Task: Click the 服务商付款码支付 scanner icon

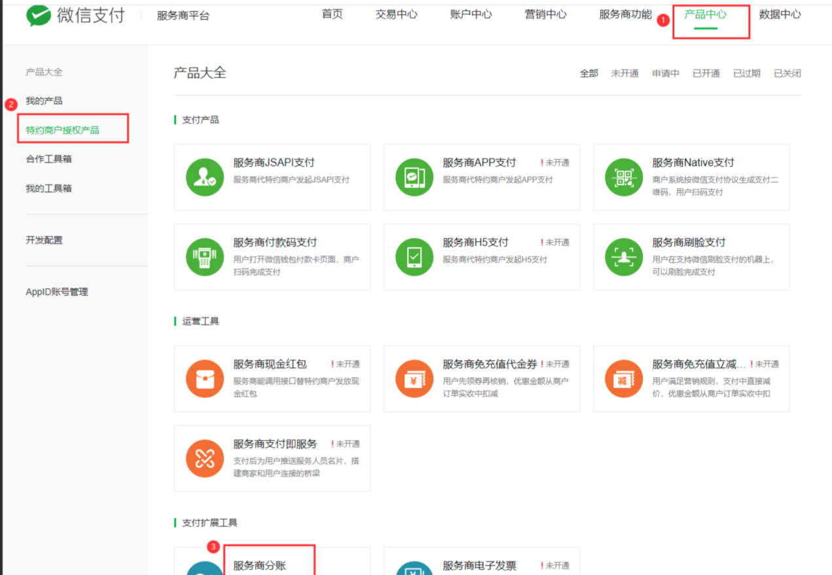Action: click(x=205, y=257)
